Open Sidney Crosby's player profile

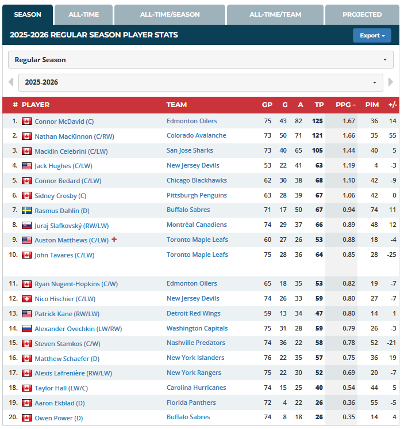tap(60, 196)
